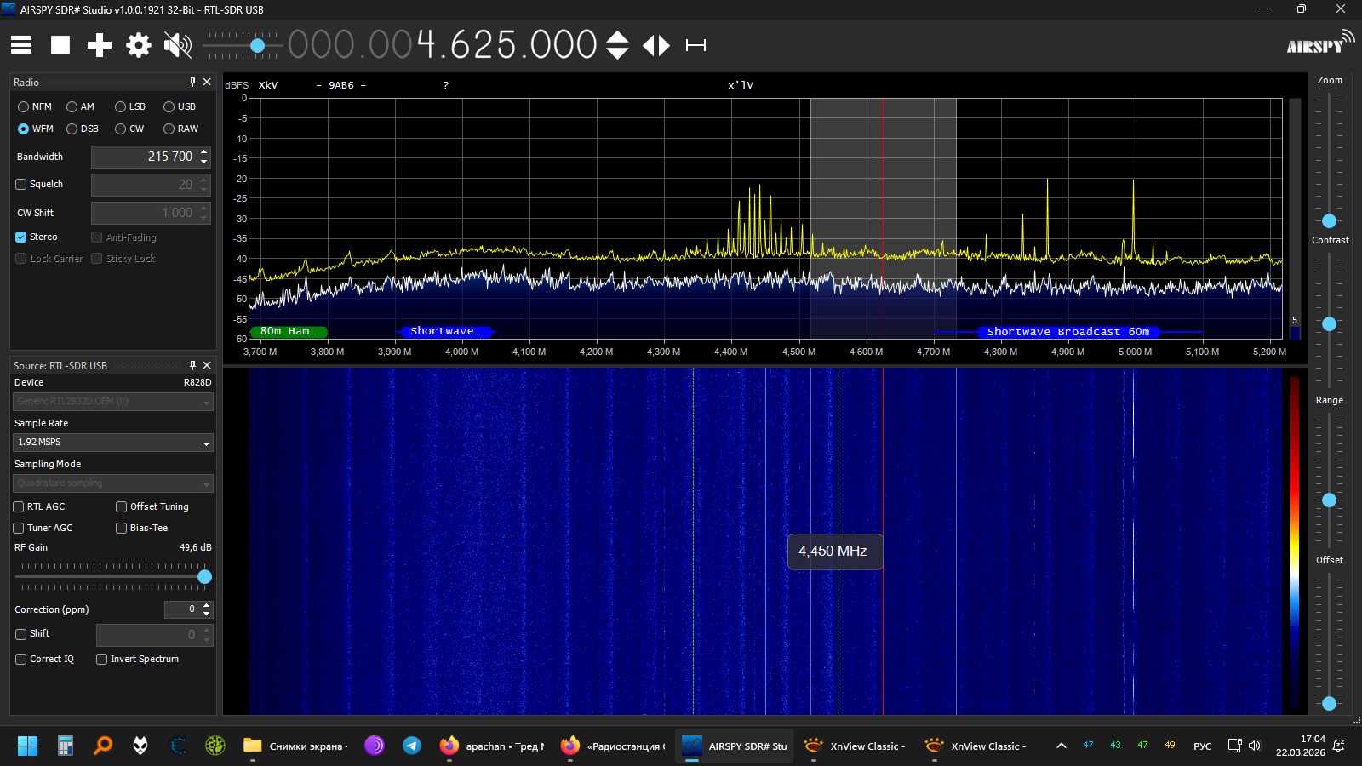Open the Device selection dropdown
This screenshot has height=766, width=1362.
(113, 402)
